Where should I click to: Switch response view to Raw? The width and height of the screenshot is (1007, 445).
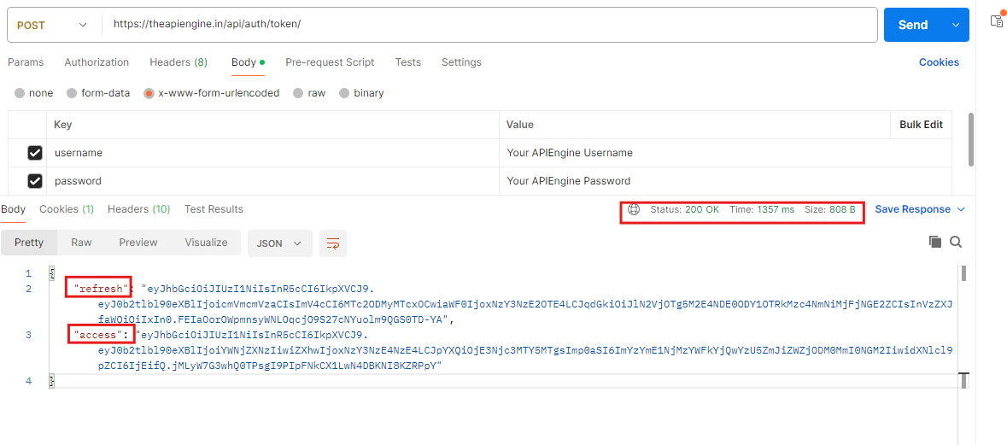81,243
